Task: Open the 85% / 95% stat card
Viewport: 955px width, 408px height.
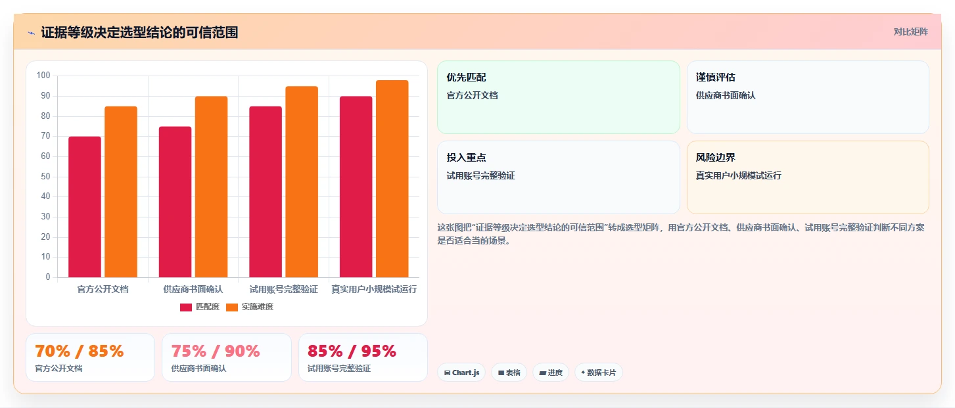Action: (x=363, y=357)
